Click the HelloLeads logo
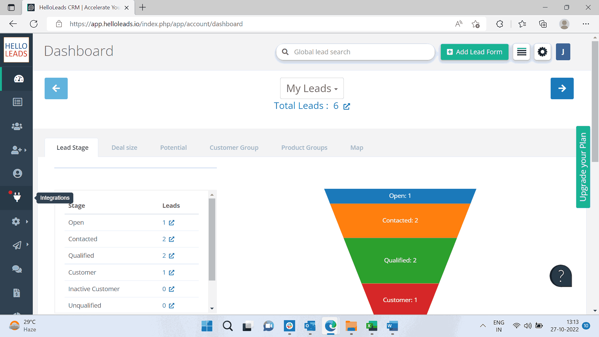The width and height of the screenshot is (599, 337). pos(16,50)
